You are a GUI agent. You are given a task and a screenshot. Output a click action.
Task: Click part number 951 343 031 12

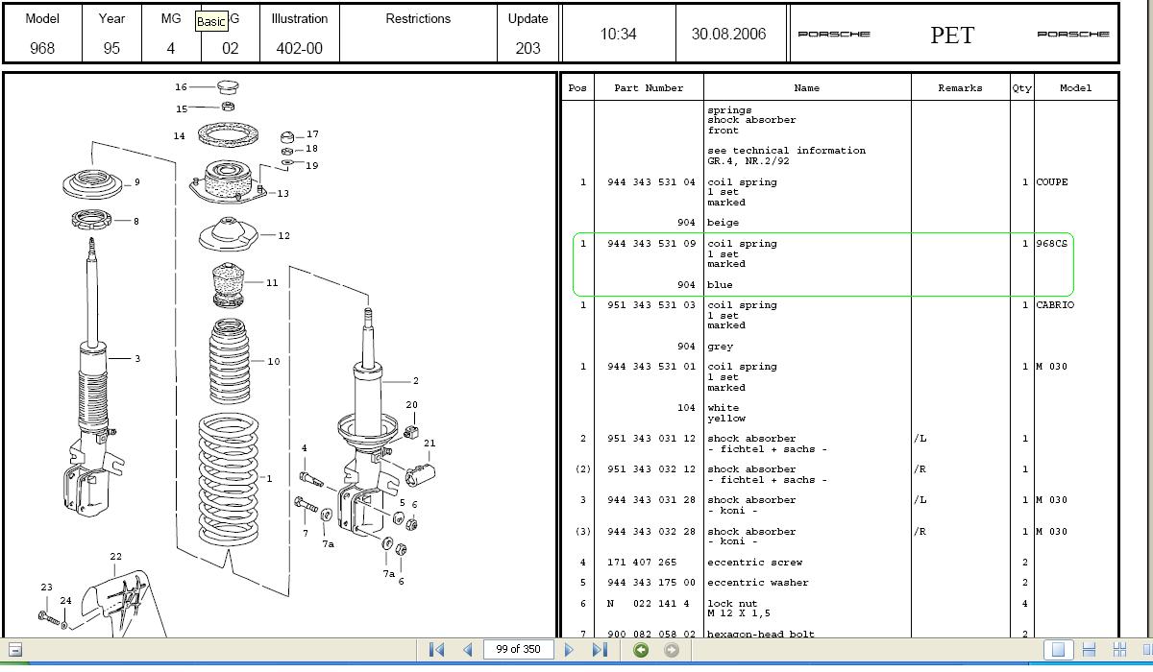point(650,439)
